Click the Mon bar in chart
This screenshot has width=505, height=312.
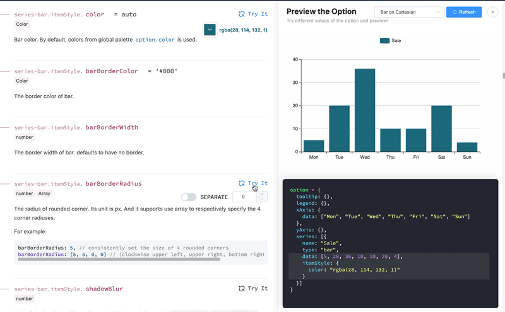(314, 146)
